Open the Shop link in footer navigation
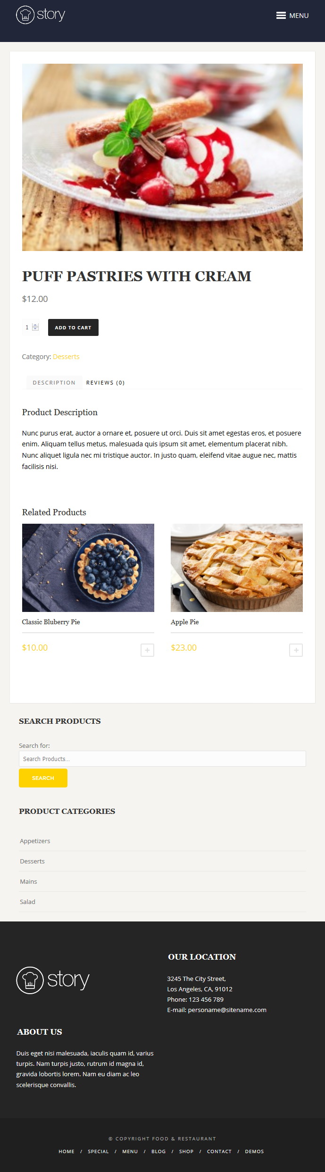Screen dimensions: 325x1172 (186, 1151)
